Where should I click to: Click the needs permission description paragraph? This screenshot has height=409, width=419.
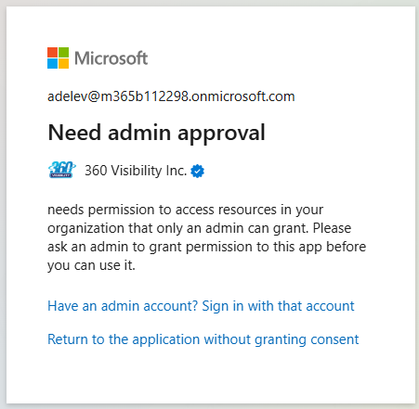(x=206, y=237)
